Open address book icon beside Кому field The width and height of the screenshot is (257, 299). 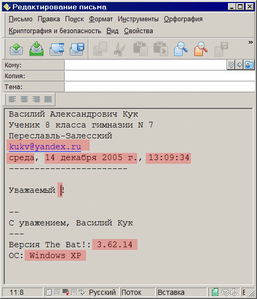point(249,65)
